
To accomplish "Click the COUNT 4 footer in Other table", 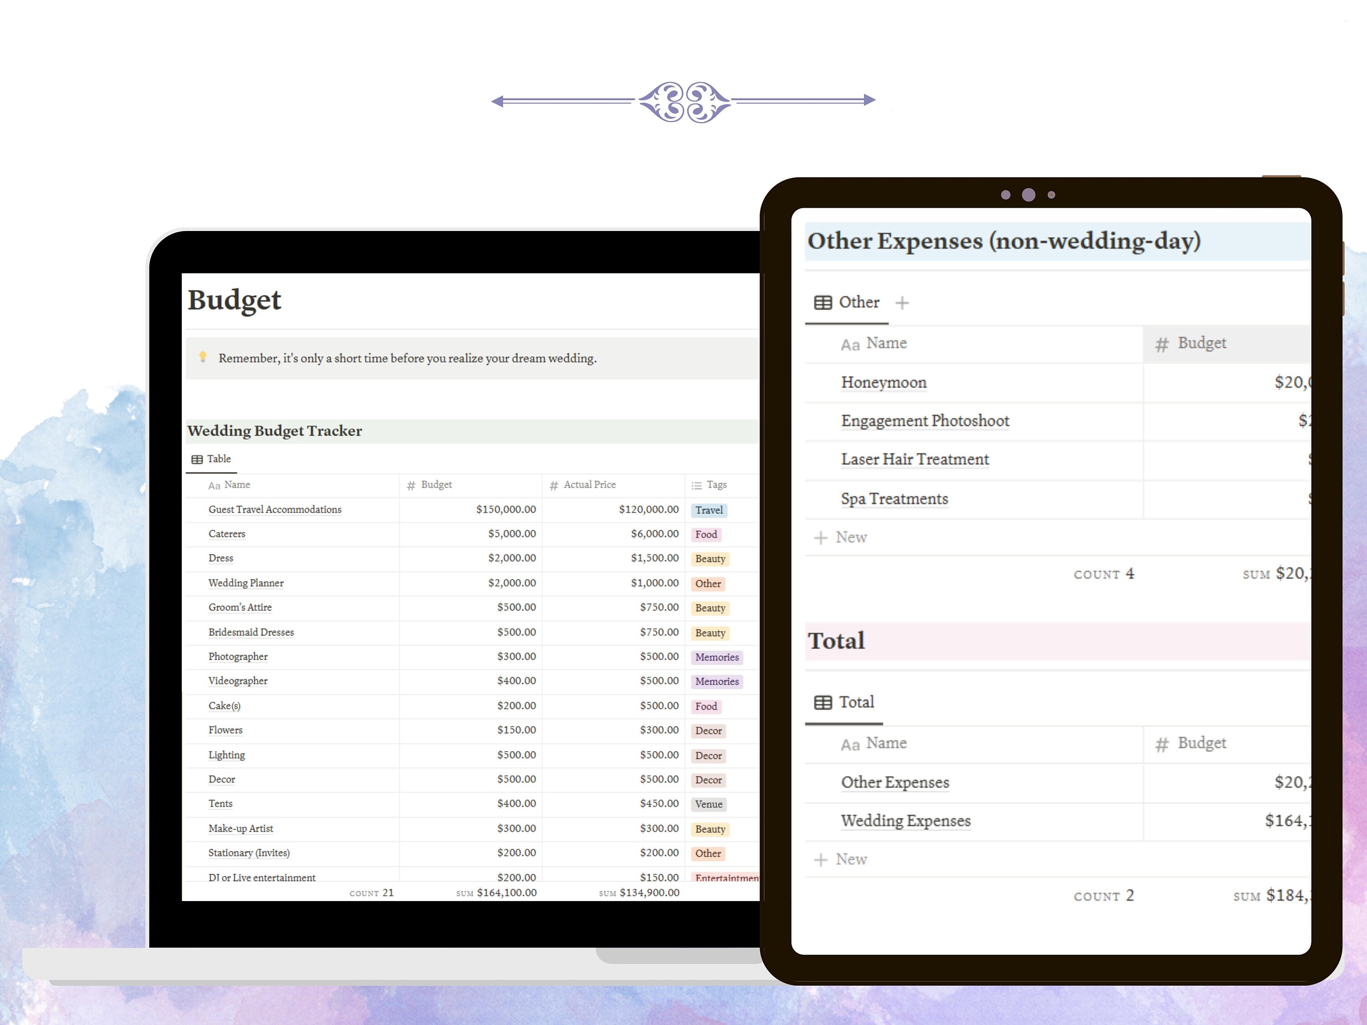I will 1104,574.
